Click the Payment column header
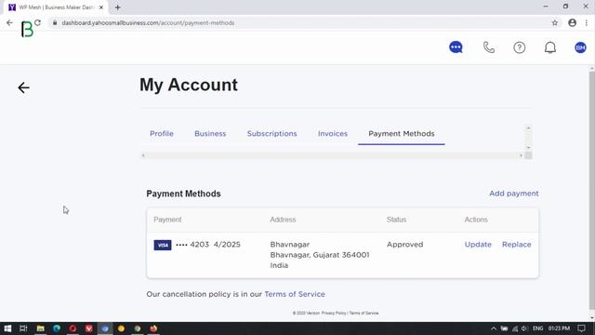This screenshot has height=335, width=595. pyautogui.click(x=167, y=220)
